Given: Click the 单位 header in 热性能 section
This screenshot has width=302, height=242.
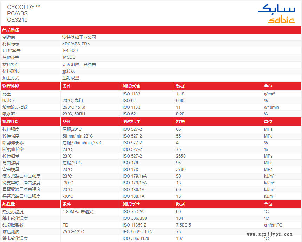Looking at the screenshot, I should [x=268, y=204].
